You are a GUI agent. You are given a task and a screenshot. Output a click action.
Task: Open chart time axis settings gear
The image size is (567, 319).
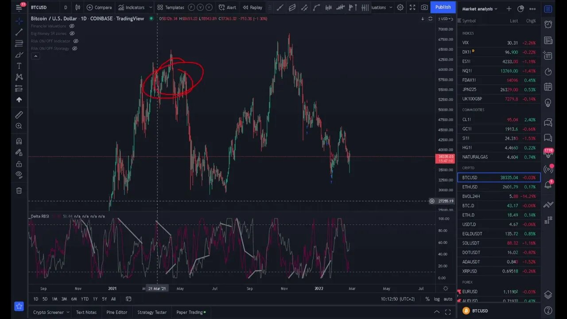[x=445, y=288]
